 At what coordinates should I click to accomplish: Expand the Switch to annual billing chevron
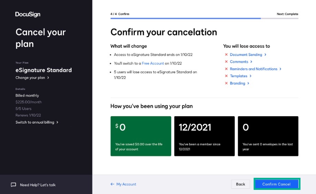pos(58,122)
